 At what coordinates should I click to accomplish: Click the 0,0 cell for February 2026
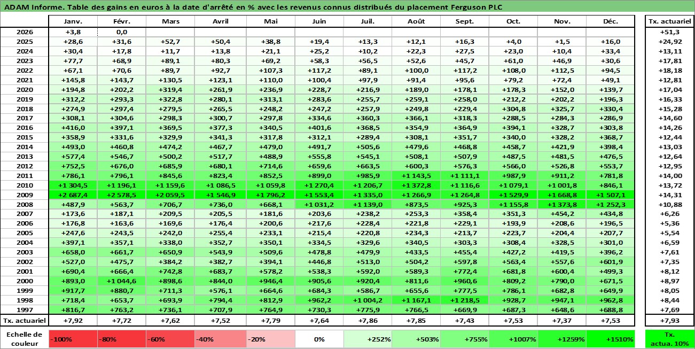[x=121, y=32]
